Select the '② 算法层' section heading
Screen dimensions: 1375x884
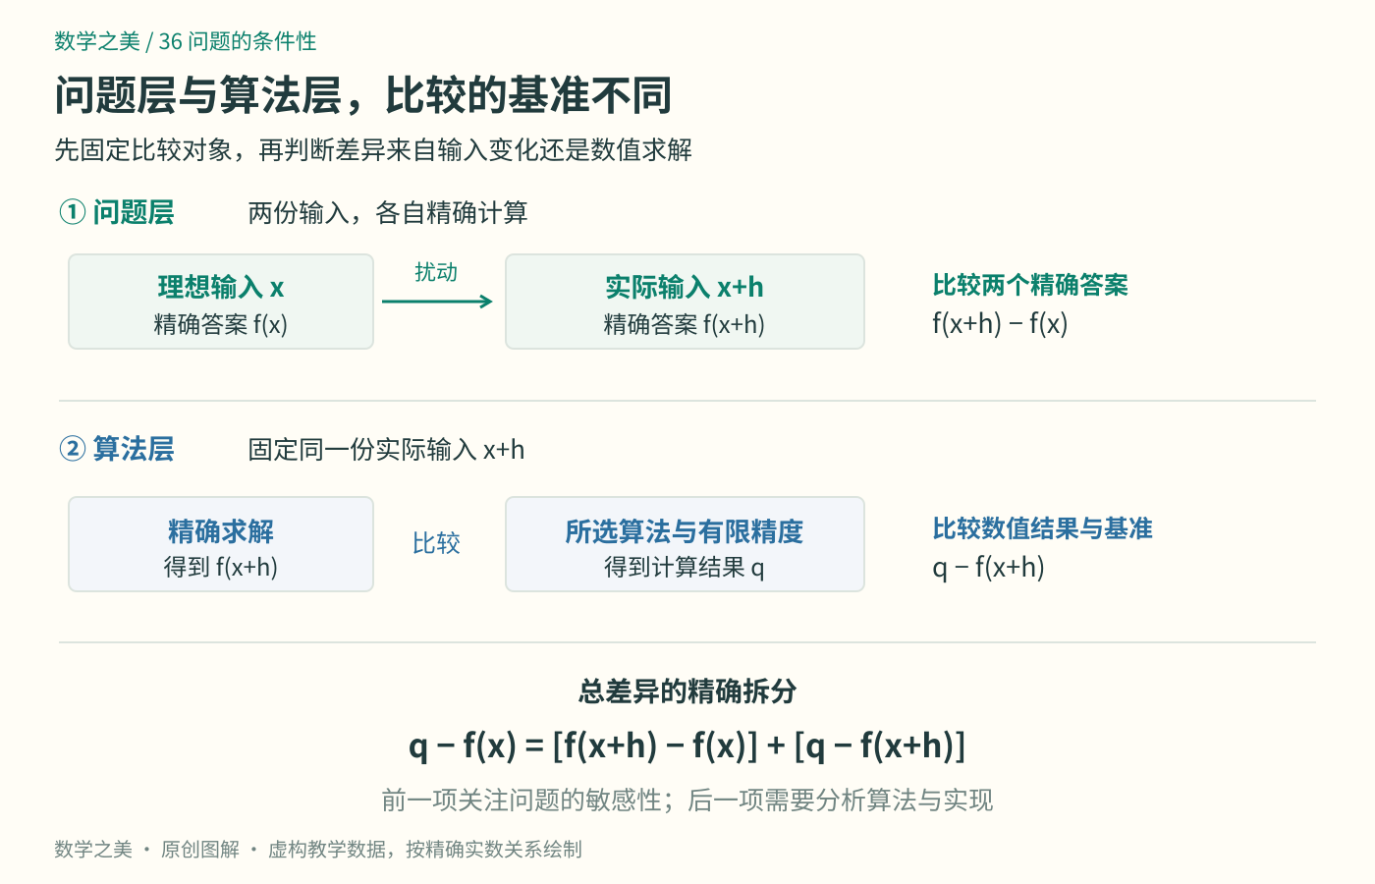(117, 449)
